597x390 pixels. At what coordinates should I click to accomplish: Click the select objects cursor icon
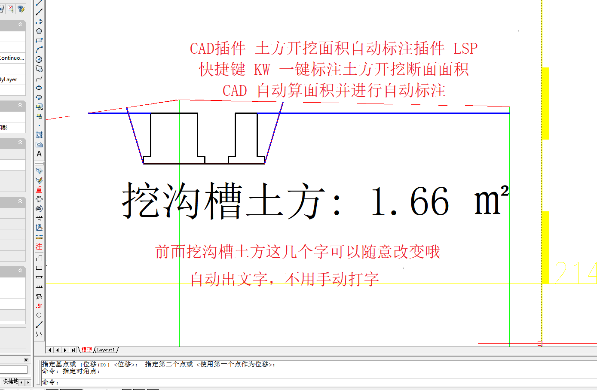click(11, 9)
